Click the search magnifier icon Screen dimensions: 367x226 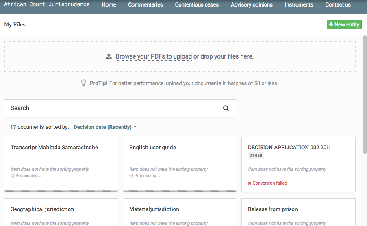(x=226, y=108)
